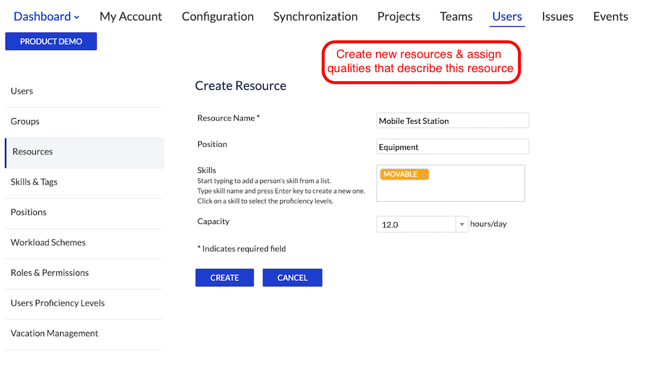Open the Events tab
Screen dimensions: 647x367
click(610, 17)
